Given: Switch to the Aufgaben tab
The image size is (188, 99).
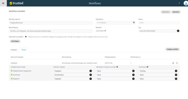Looking at the screenshot, I should (14, 50).
